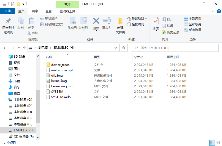
Task: Click Select all in ribbon
Action: tap(193, 19)
